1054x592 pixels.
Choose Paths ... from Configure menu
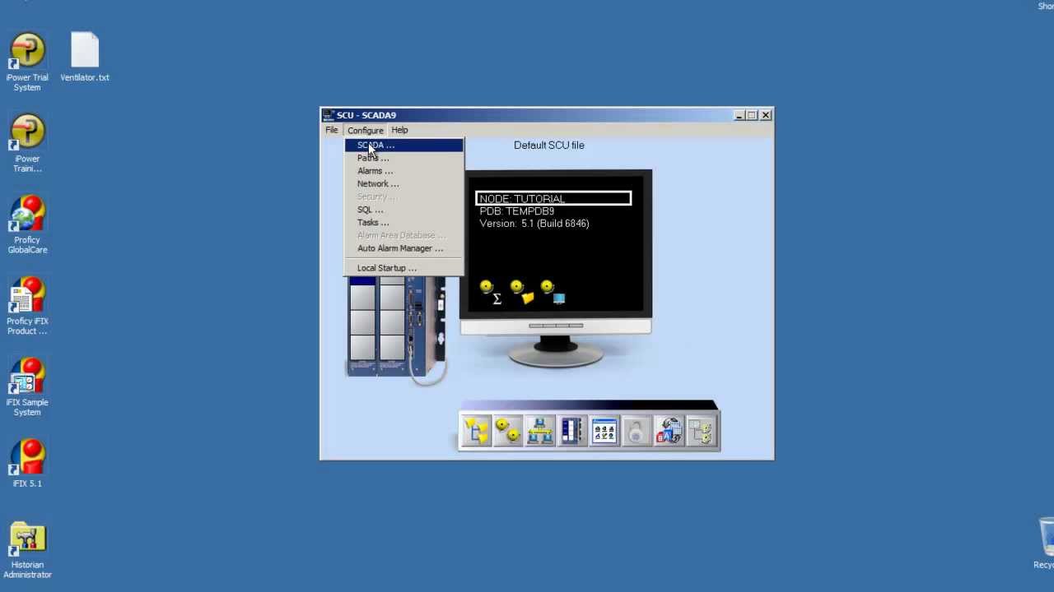403,158
